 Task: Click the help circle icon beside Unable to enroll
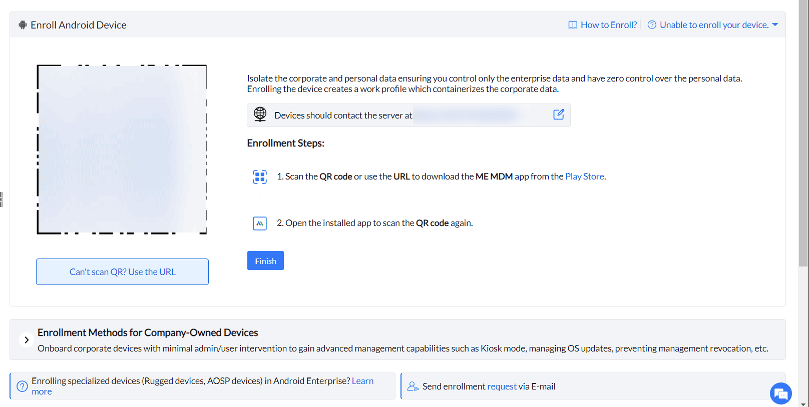pos(652,25)
